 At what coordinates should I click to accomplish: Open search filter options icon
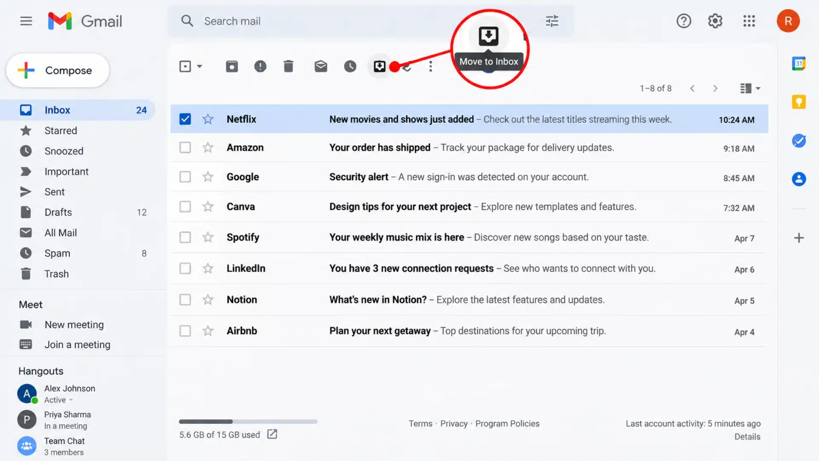pos(552,21)
